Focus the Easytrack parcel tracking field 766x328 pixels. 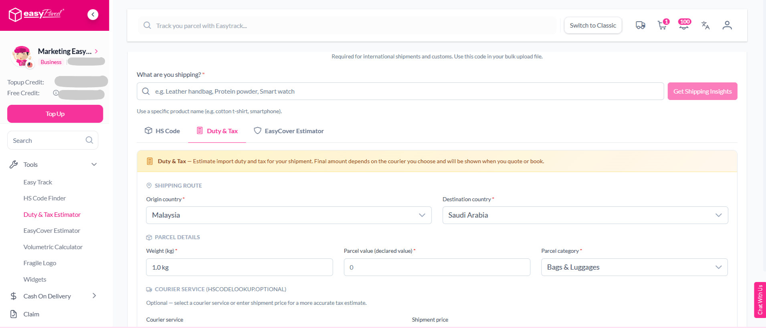pyautogui.click(x=347, y=26)
